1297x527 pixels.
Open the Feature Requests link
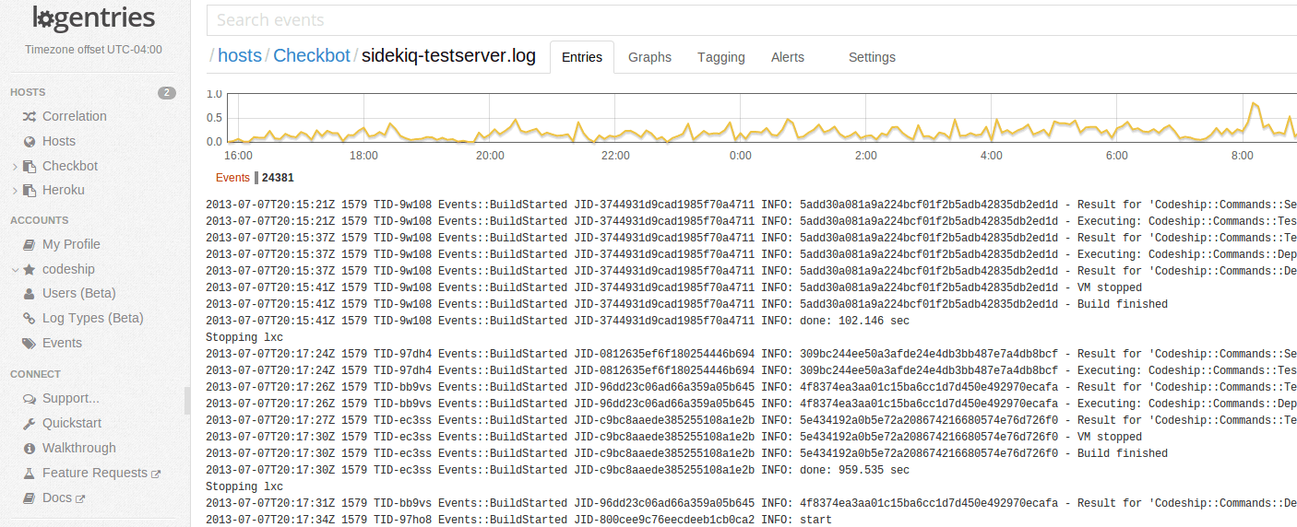[95, 473]
